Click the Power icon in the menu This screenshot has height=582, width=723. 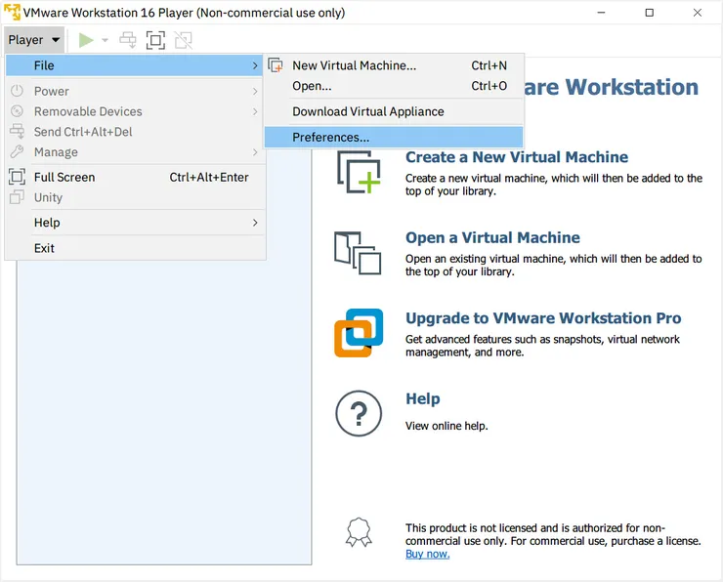[x=17, y=91]
